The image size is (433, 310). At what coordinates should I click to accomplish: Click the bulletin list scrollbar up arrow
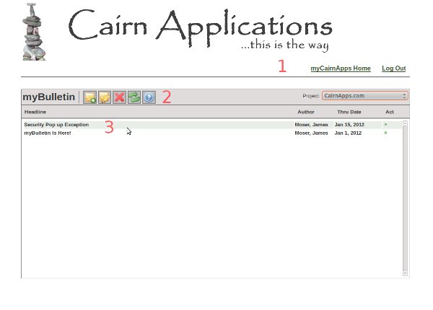coord(405,123)
